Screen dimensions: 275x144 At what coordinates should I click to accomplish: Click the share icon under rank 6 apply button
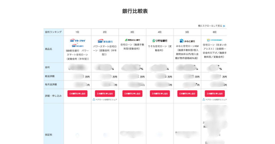(x=204, y=100)
